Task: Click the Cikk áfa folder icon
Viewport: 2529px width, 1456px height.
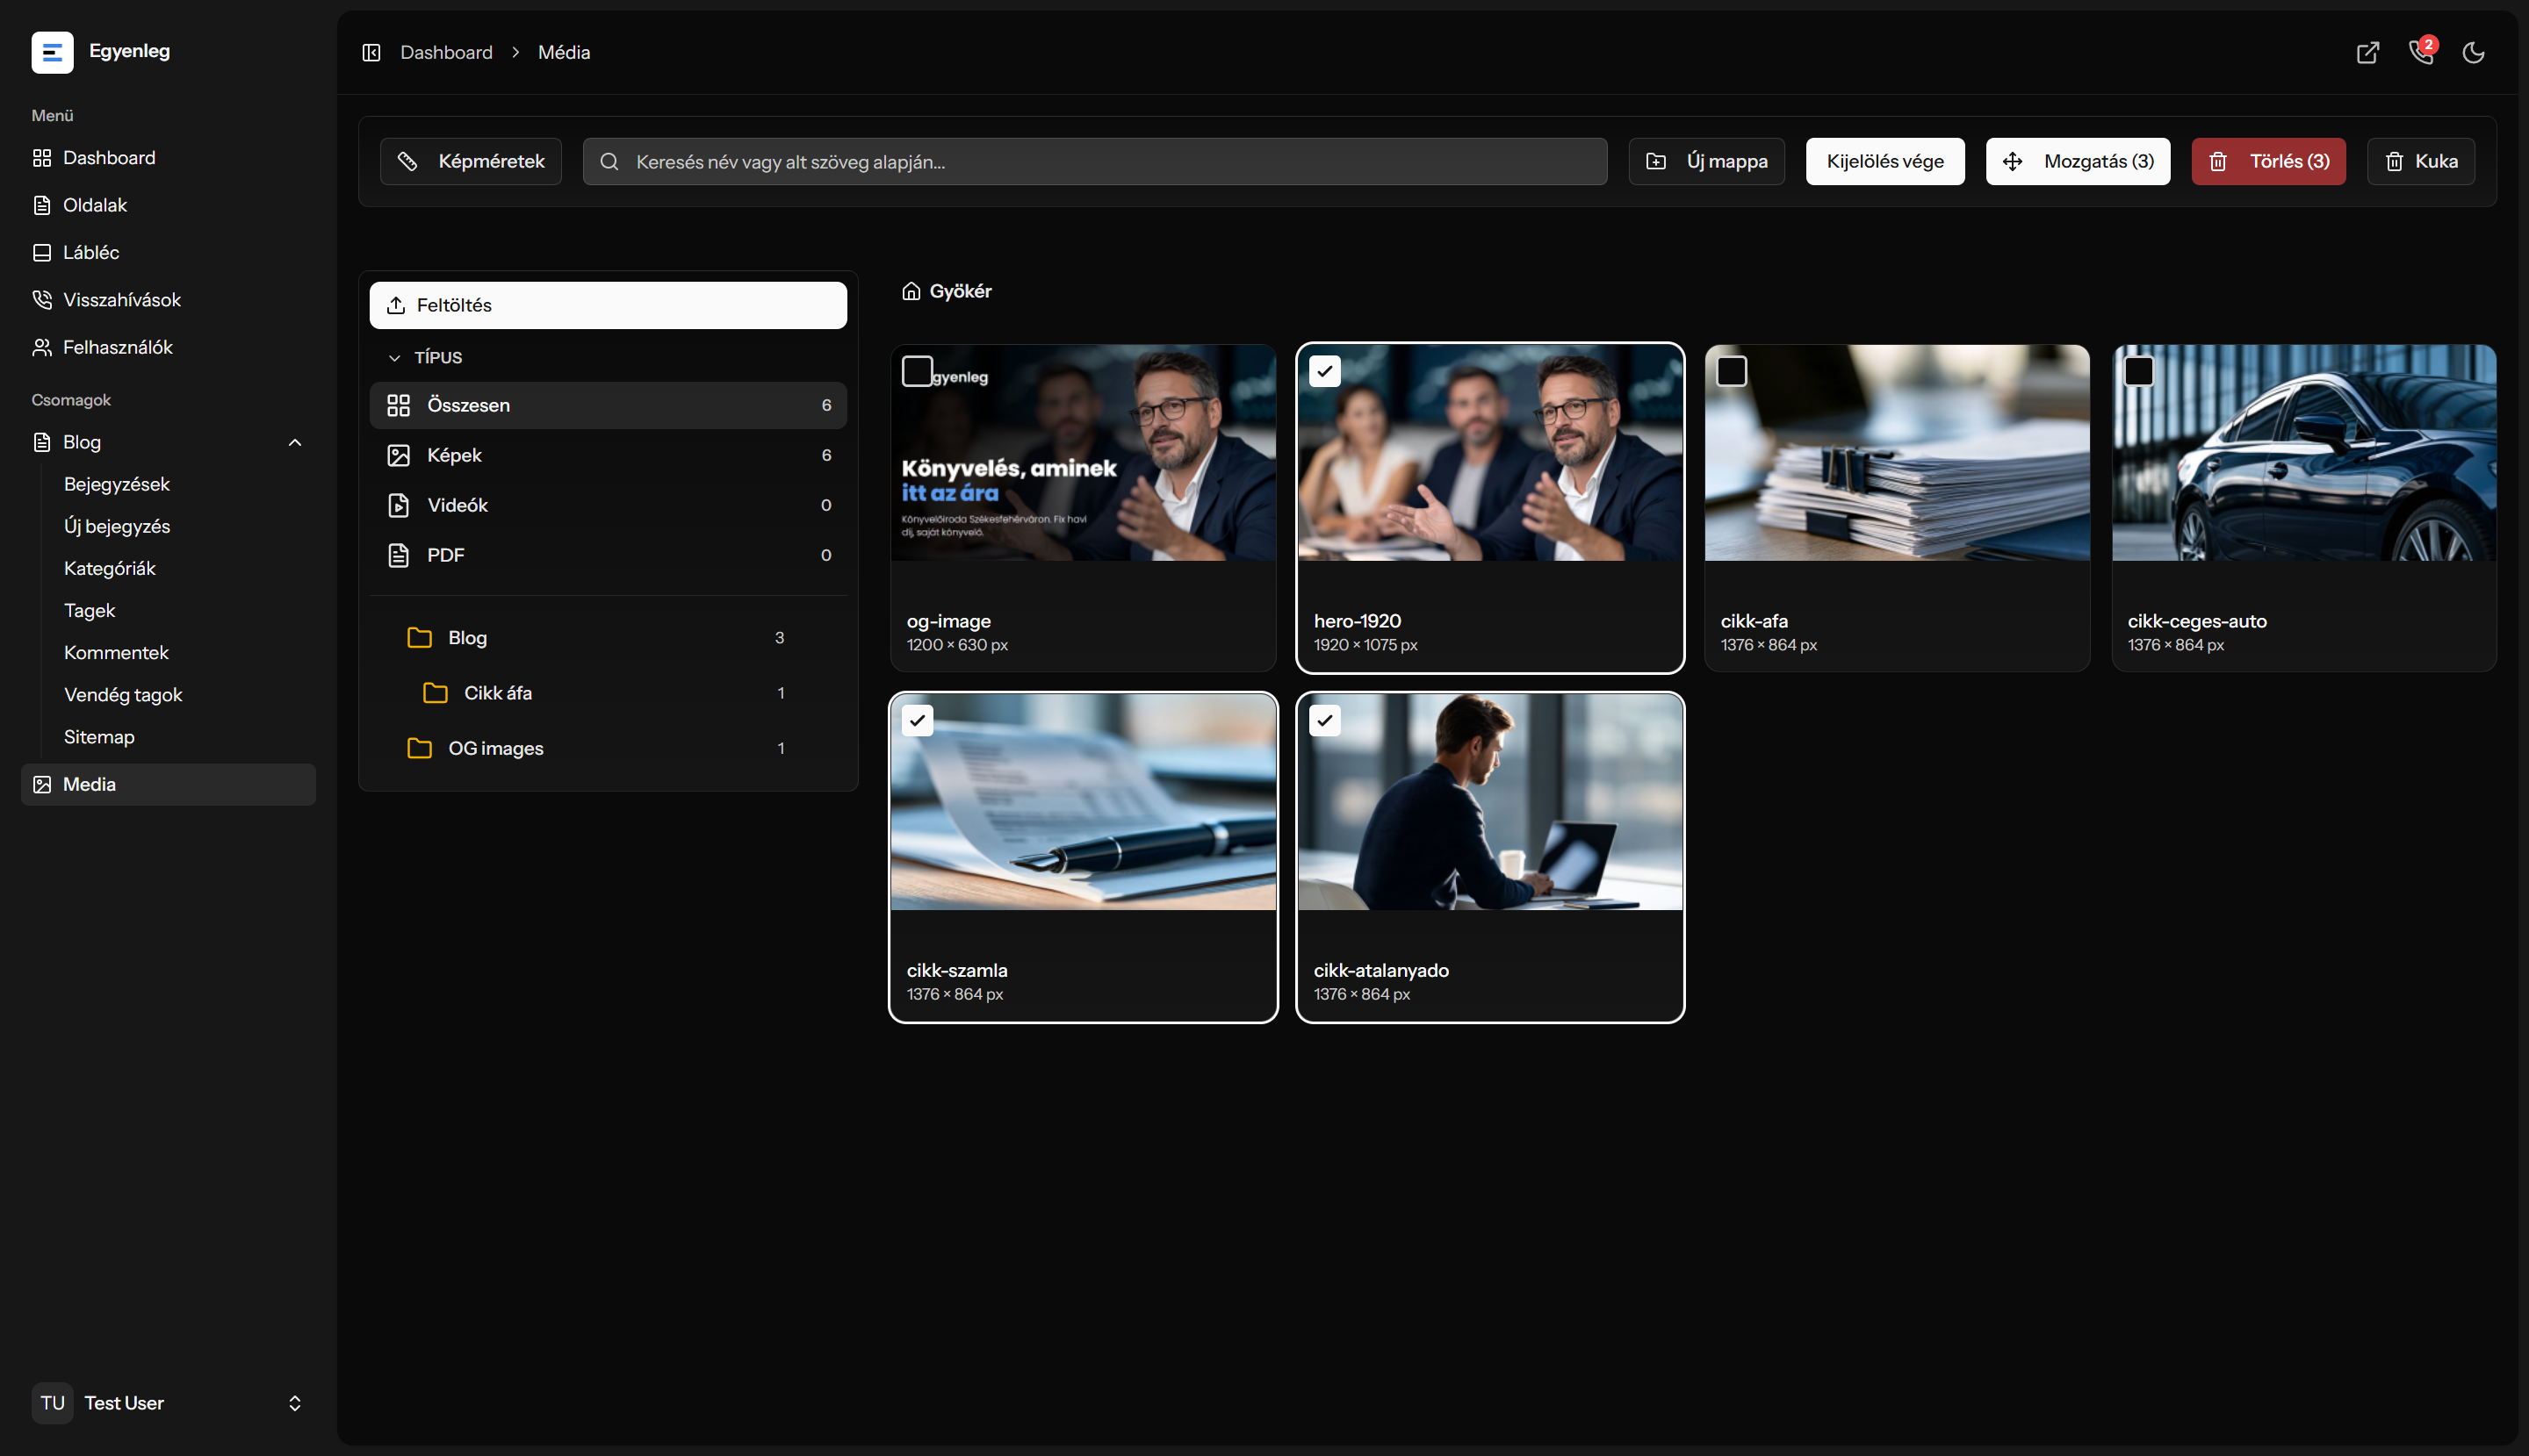Action: [x=436, y=693]
